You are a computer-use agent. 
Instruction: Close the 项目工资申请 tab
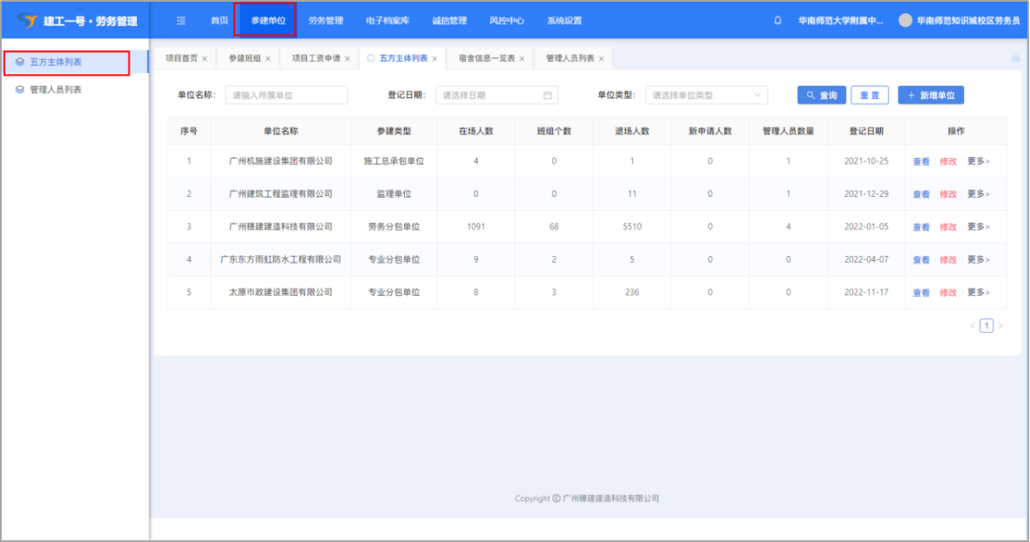pyautogui.click(x=348, y=59)
